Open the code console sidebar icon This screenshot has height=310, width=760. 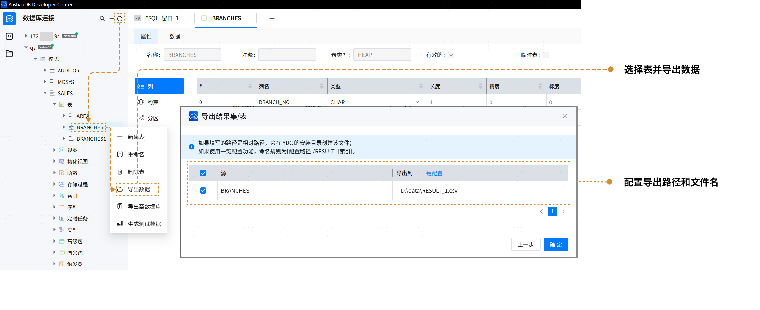(x=9, y=36)
